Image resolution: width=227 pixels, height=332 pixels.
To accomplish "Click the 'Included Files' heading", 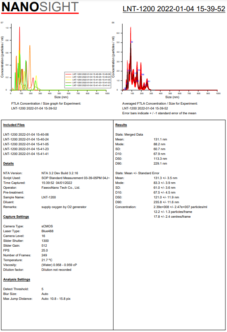I will (x=14, y=125).
